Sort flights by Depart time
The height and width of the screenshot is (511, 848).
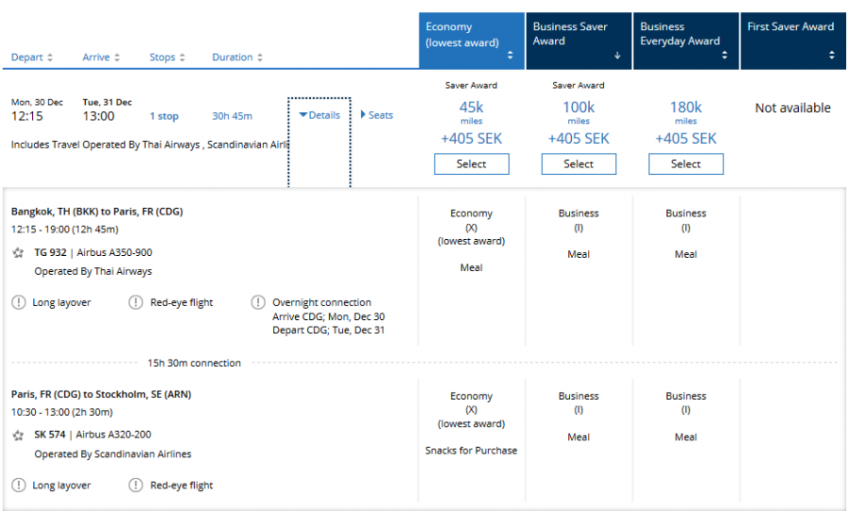tap(32, 57)
